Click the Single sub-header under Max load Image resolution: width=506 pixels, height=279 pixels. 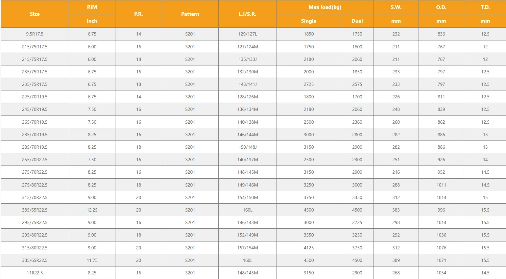308,21
